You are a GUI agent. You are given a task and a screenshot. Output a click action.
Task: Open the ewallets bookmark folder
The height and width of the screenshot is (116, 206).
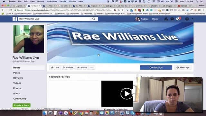(x=98, y=14)
